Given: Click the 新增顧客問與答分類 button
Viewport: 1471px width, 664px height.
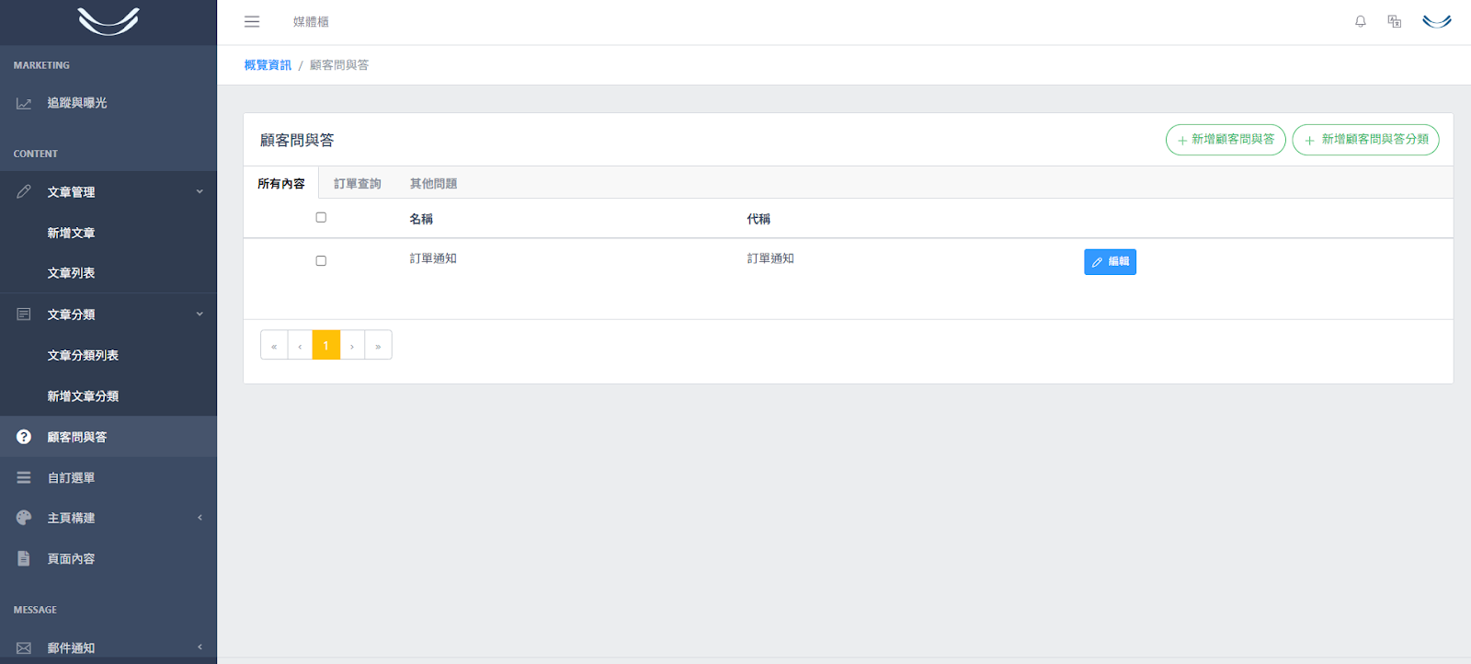Looking at the screenshot, I should tap(1366, 140).
